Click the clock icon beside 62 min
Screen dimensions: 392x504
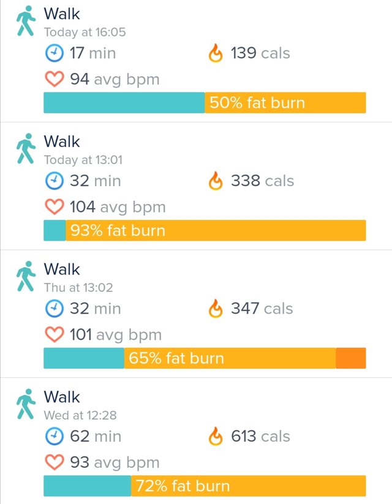click(54, 436)
